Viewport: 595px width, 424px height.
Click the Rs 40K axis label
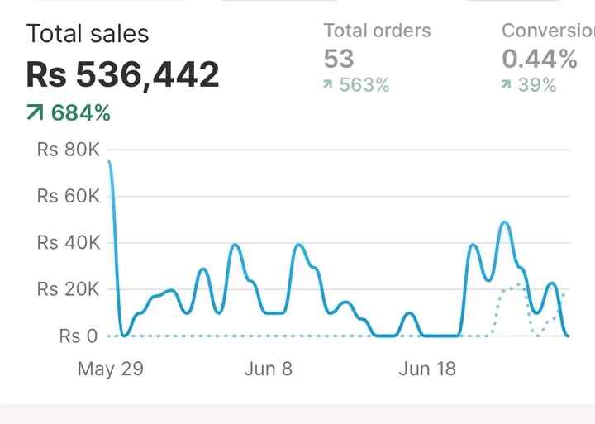[x=68, y=243]
